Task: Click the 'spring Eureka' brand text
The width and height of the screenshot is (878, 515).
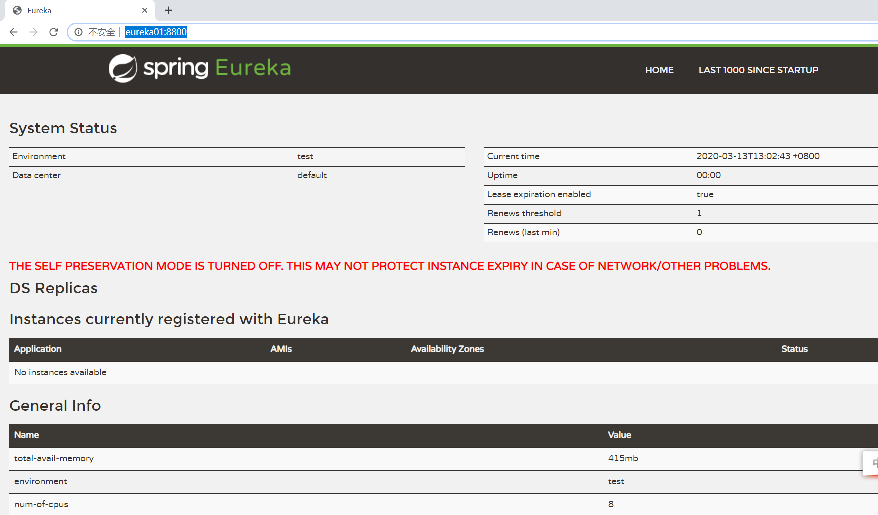Action: pos(217,68)
